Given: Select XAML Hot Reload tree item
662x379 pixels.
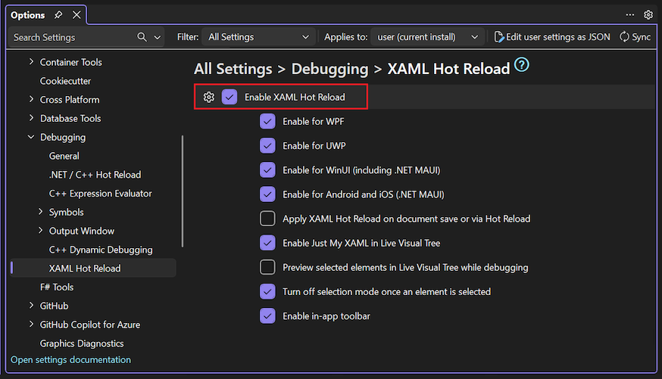Looking at the screenshot, I should coord(93,268).
